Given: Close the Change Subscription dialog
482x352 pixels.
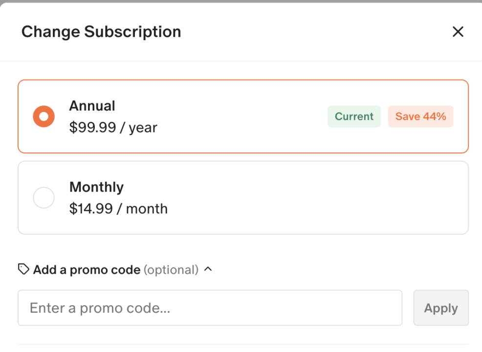Looking at the screenshot, I should (x=458, y=32).
